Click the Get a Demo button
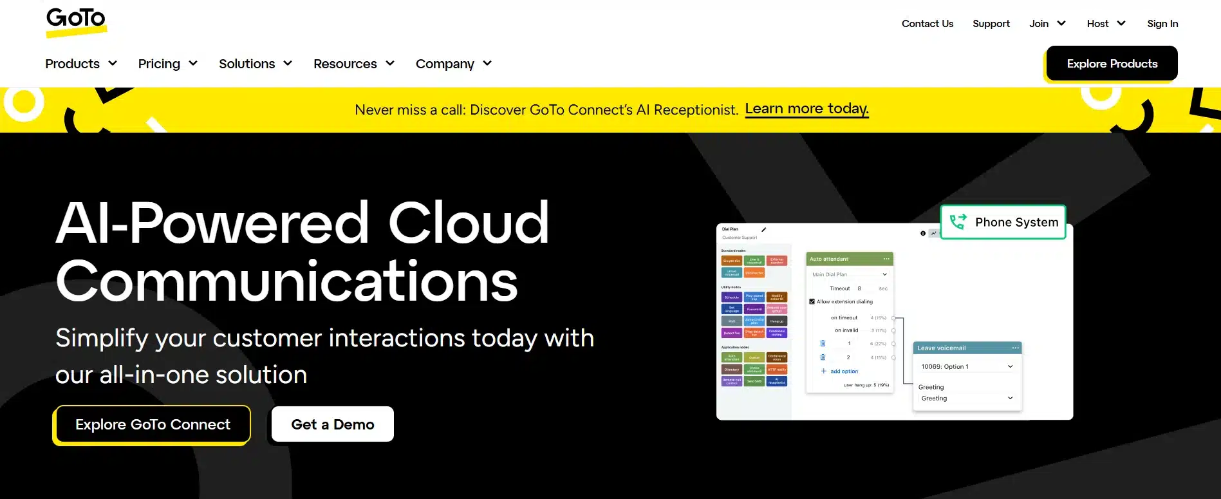 333,424
